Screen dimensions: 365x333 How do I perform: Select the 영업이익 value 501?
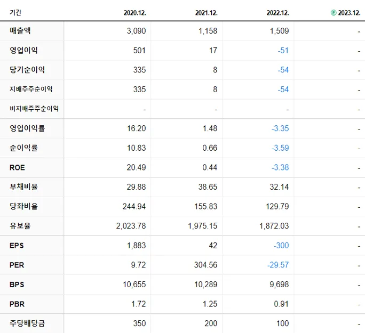coord(139,51)
